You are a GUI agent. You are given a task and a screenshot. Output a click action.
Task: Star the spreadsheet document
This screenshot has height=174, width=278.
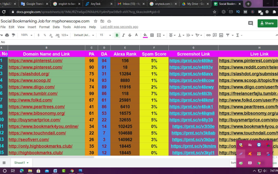click(x=96, y=21)
